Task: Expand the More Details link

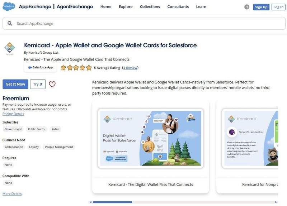Action: point(12,194)
